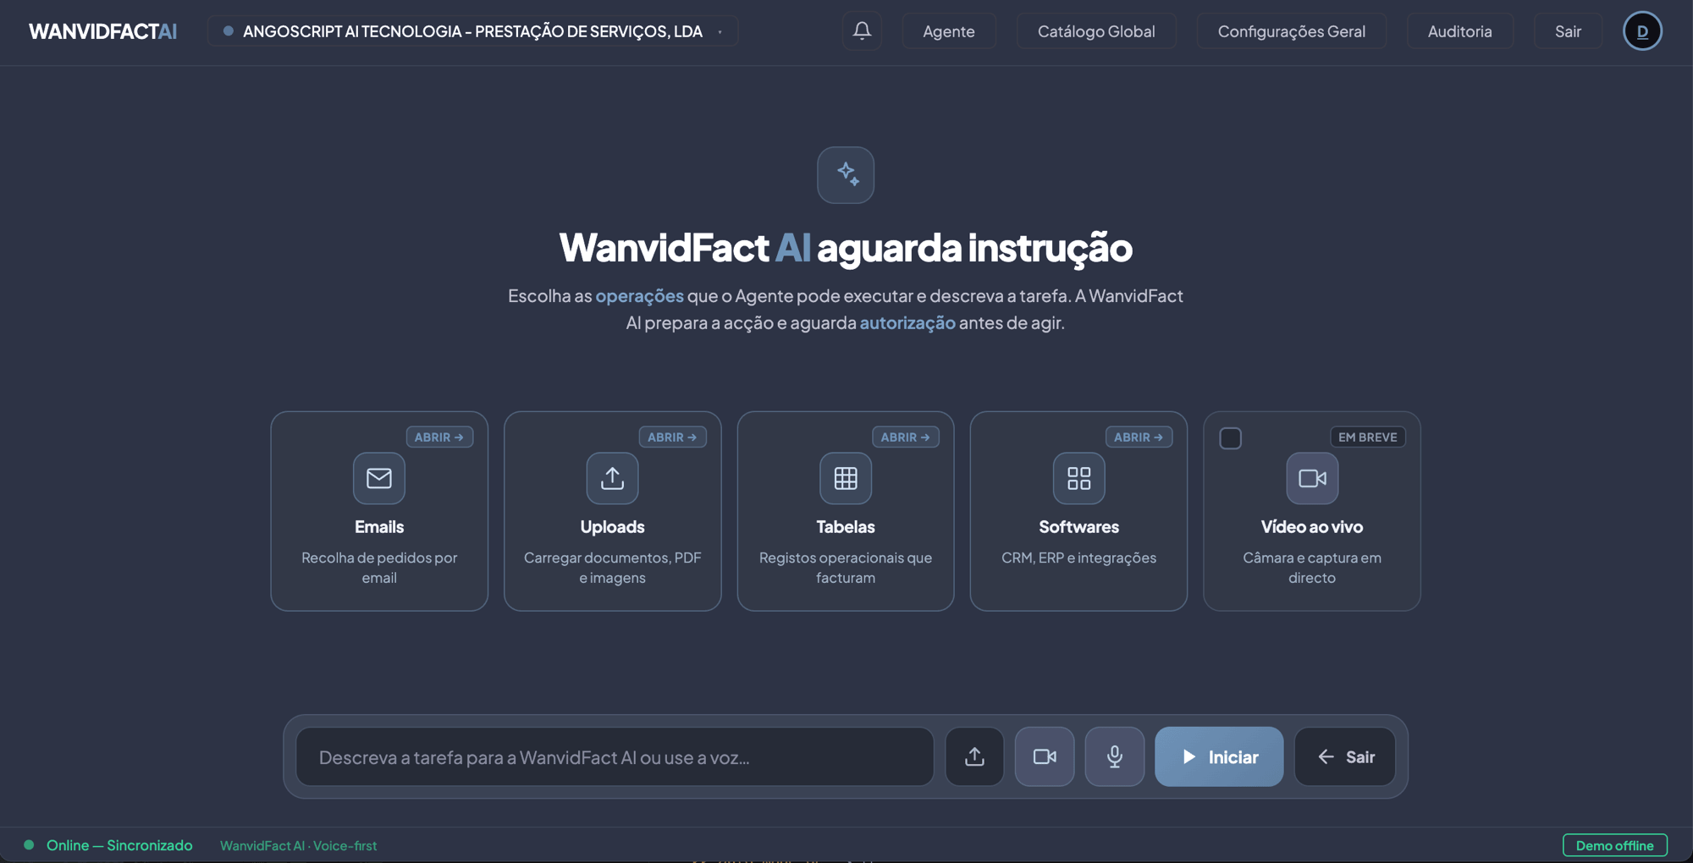Start video capture from the prompt bar camera icon
Image resolution: width=1693 pixels, height=863 pixels.
(1045, 756)
